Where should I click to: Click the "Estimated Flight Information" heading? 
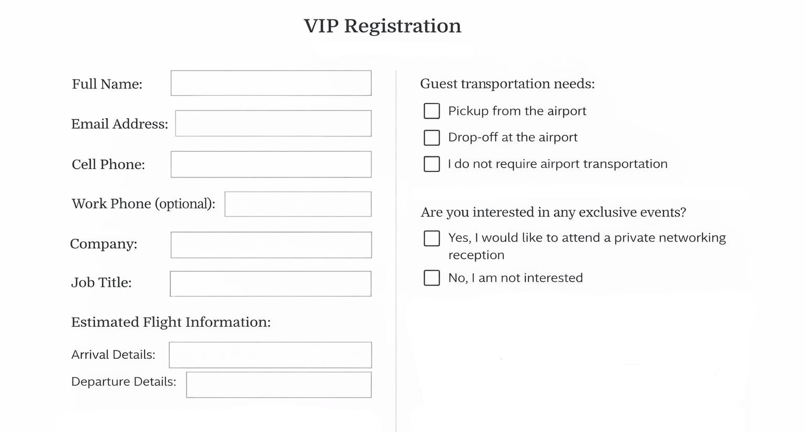(171, 322)
